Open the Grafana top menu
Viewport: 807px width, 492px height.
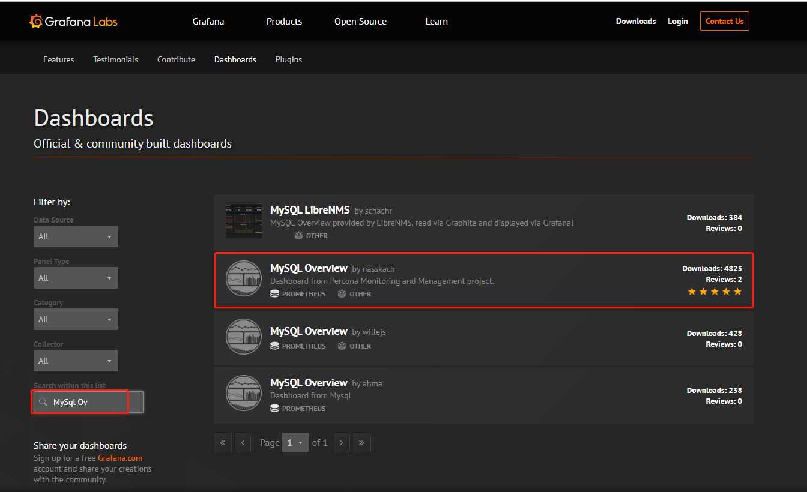[x=208, y=22]
